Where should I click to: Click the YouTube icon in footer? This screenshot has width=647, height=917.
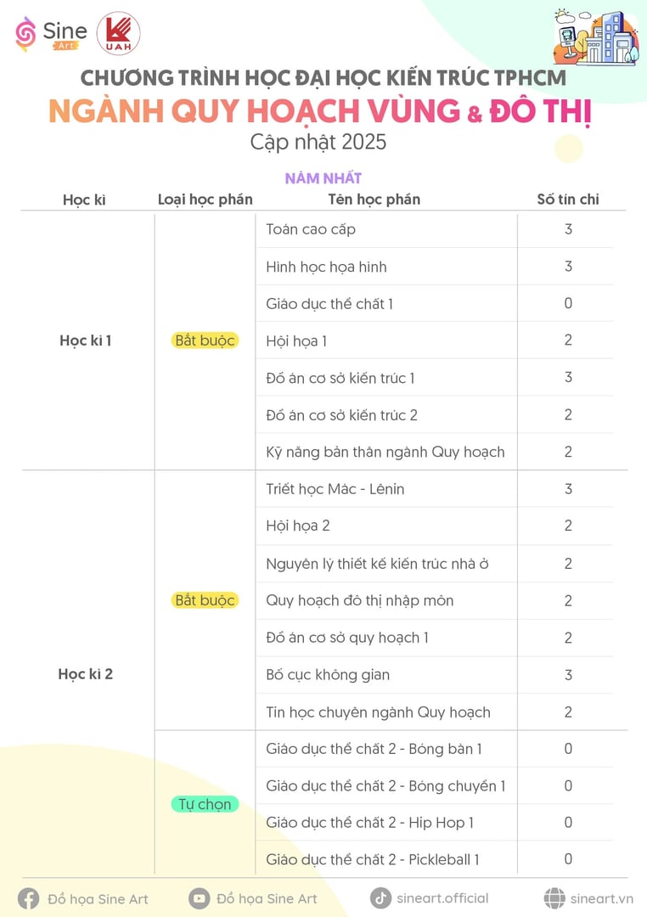[x=199, y=898]
